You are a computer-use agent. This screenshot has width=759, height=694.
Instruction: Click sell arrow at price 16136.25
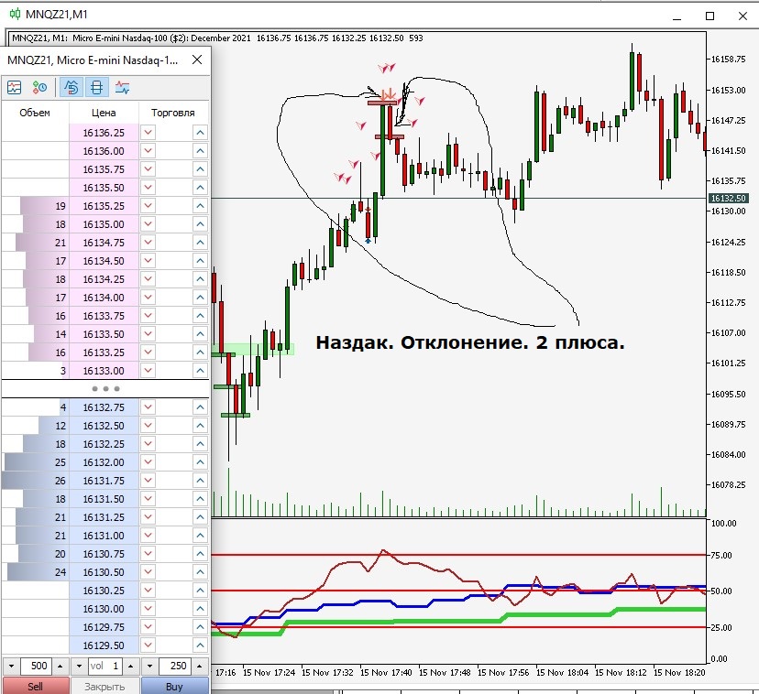148,133
